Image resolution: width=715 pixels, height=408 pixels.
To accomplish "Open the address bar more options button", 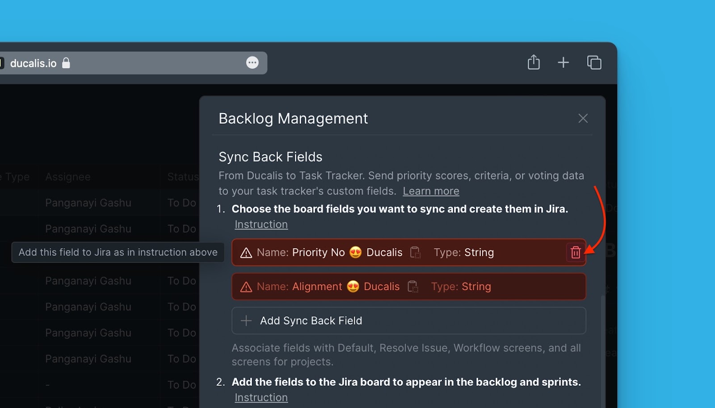I will click(252, 62).
